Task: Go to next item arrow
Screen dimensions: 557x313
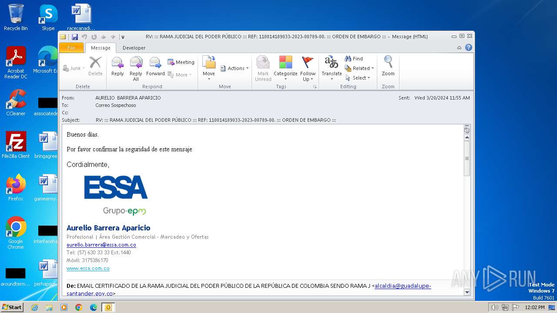Action: [x=113, y=37]
